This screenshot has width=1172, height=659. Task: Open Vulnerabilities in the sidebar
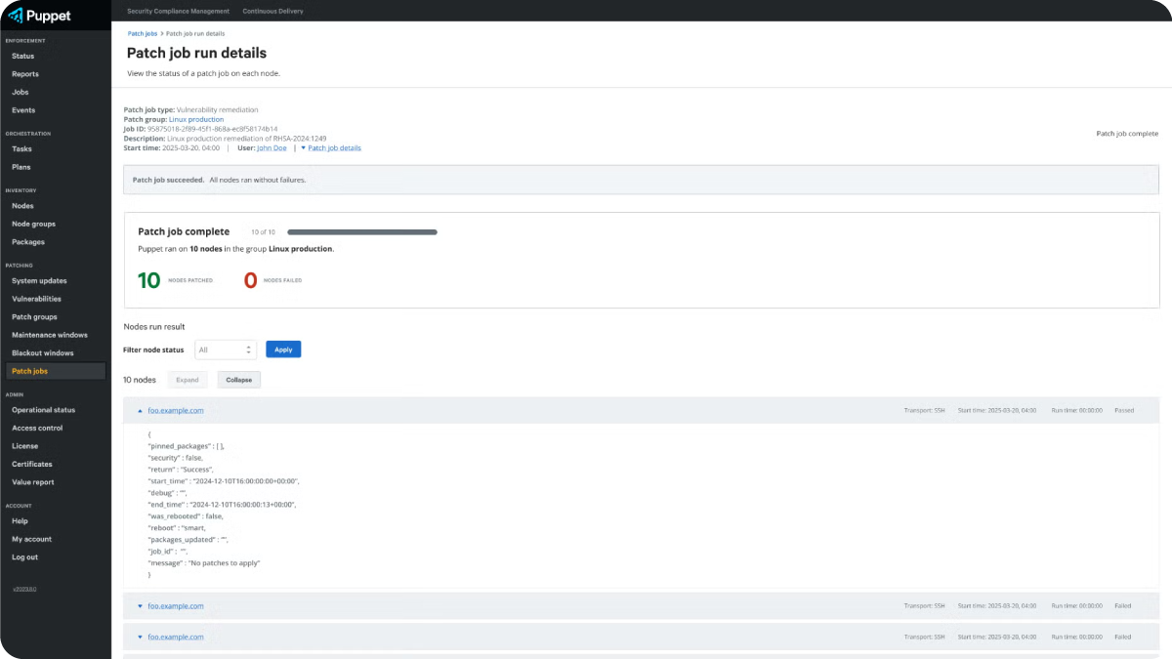pyautogui.click(x=36, y=299)
